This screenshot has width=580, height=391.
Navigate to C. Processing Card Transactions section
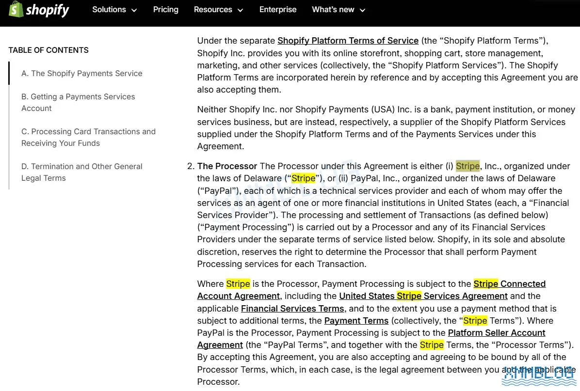click(x=88, y=137)
